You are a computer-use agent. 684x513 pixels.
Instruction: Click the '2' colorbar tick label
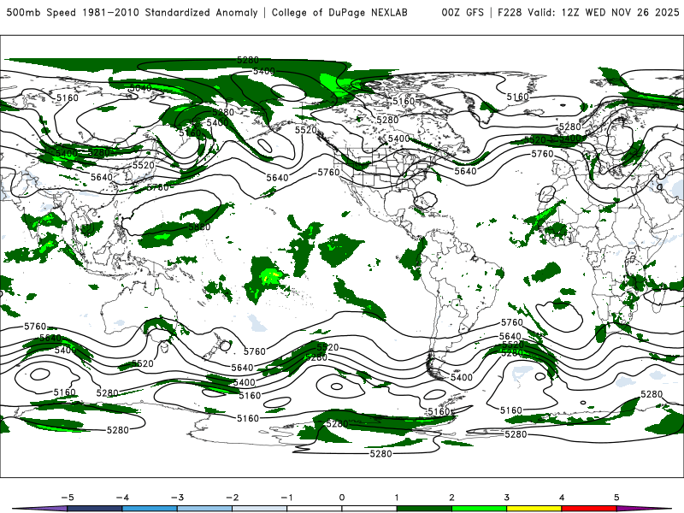pos(452,498)
